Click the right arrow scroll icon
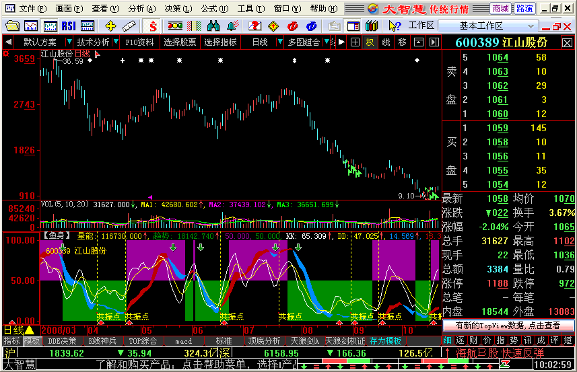 coord(341,42)
